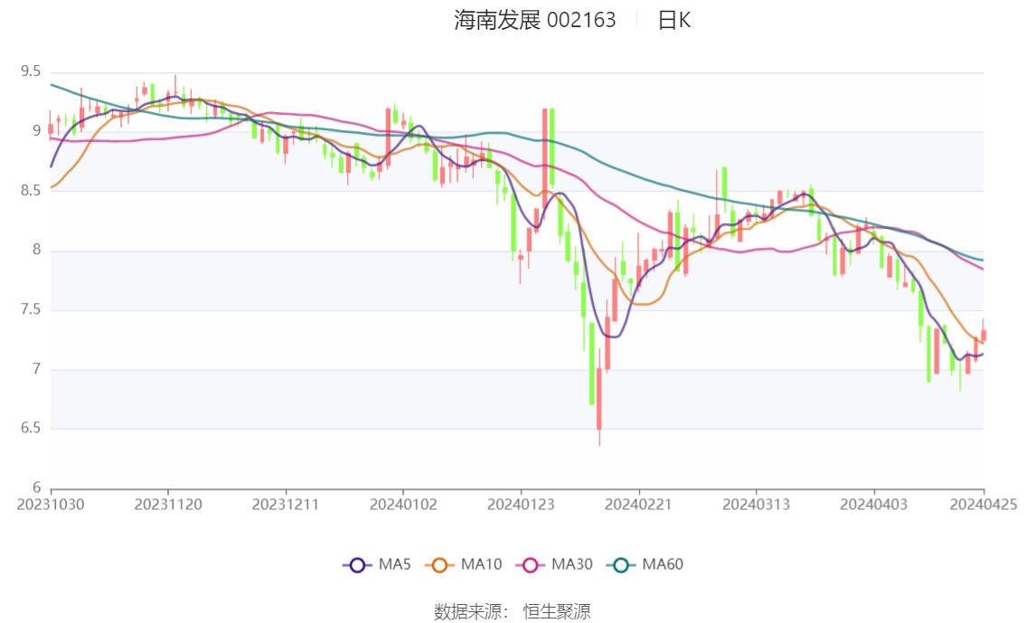Click the teal MA60 legend circle icon
The height and width of the screenshot is (623, 1025).
click(x=621, y=565)
